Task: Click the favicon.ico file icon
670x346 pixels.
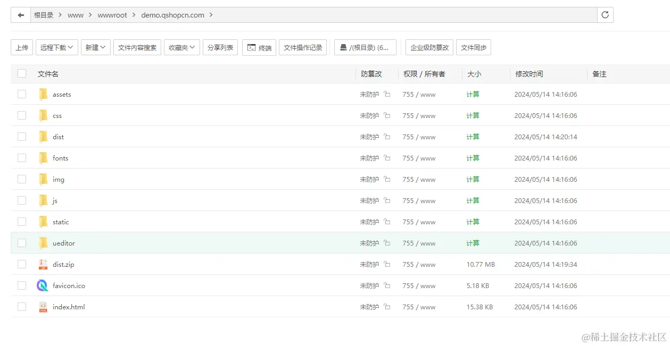Action: click(x=43, y=285)
